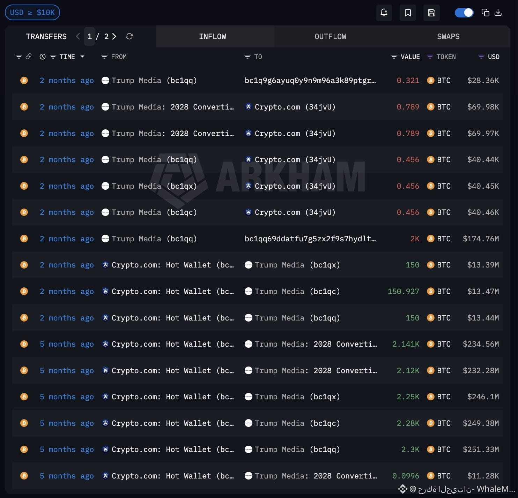Switch to the SWAPS tab
The width and height of the screenshot is (518, 498).
tap(448, 36)
